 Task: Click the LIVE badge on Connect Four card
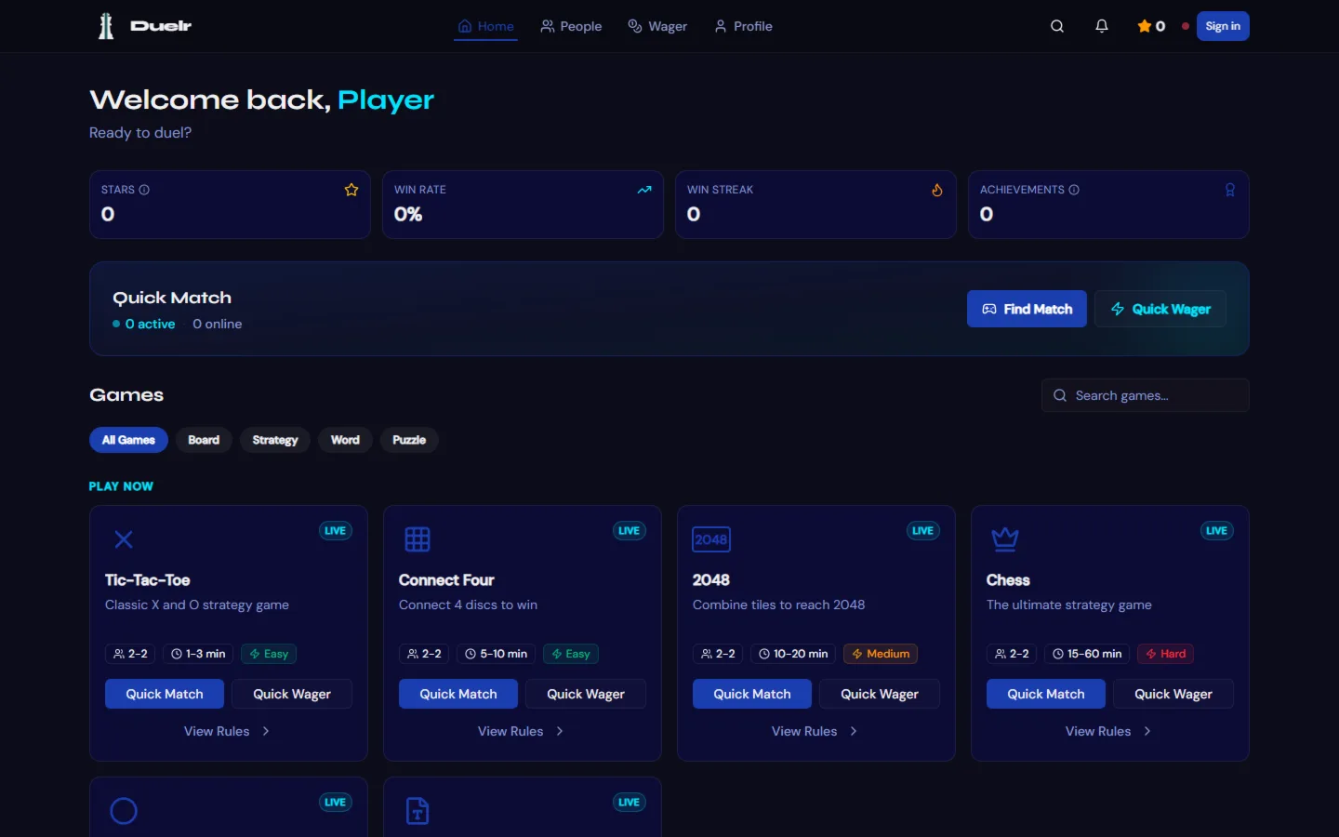[630, 531]
